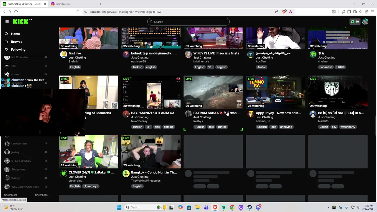Image resolution: width=377 pixels, height=212 pixels.
Task: Open Steam from the taskbar
Action: pyautogui.click(x=249, y=207)
